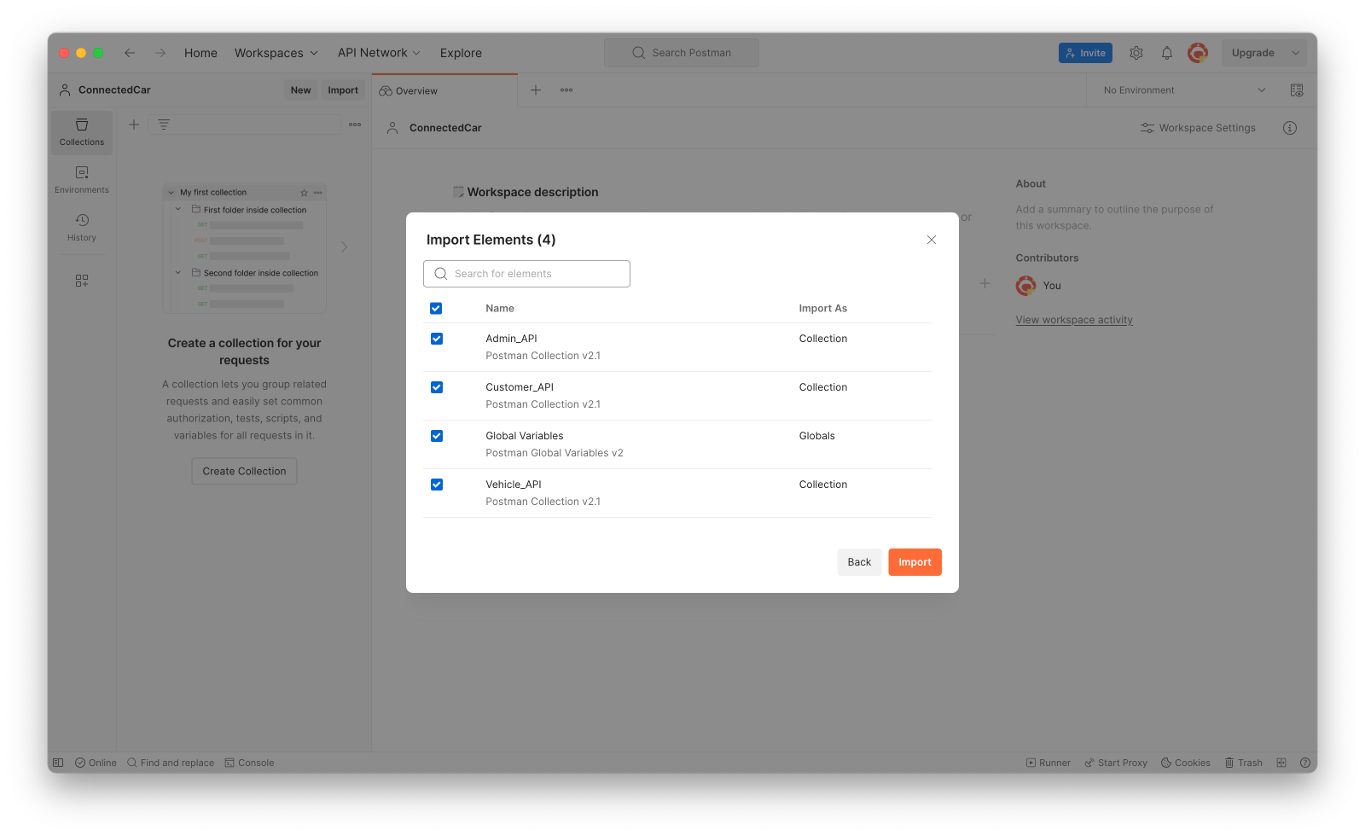Click the New button in sidebar header
Screen dimensions: 1365x836
coord(300,90)
